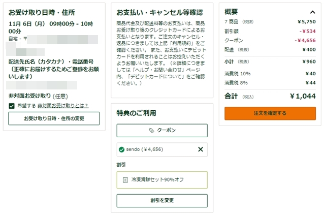Click the お支払い・キャンセル等確認 heading
Viewport: 325px width, 214px height.
159,13
